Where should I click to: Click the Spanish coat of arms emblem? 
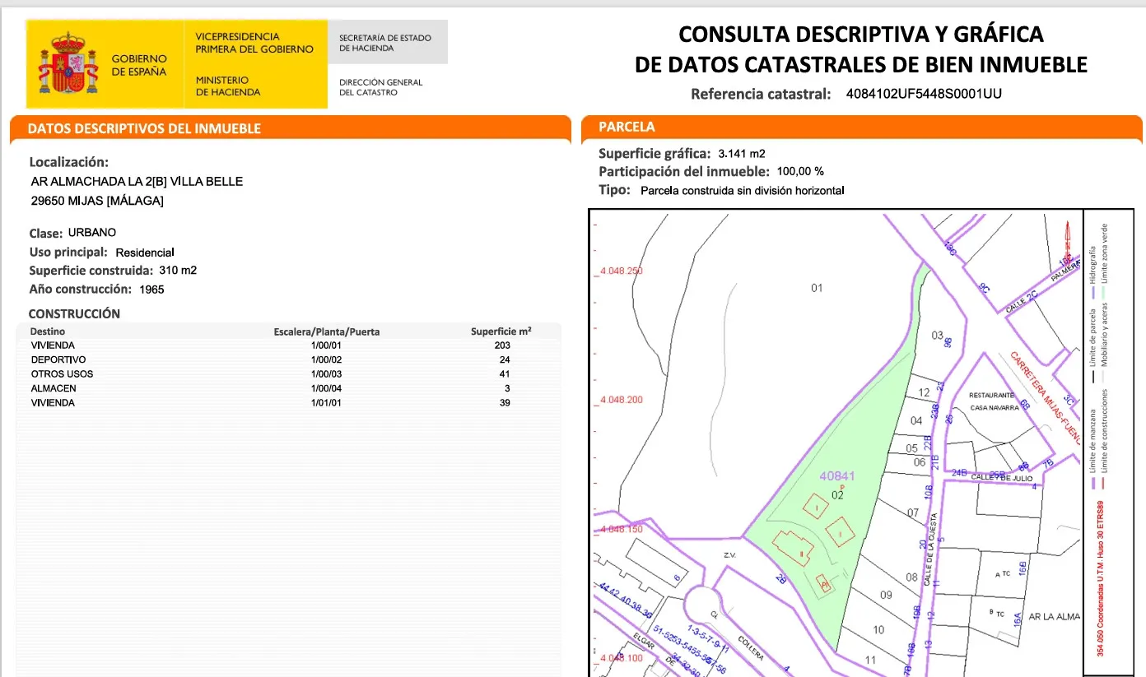pos(68,63)
